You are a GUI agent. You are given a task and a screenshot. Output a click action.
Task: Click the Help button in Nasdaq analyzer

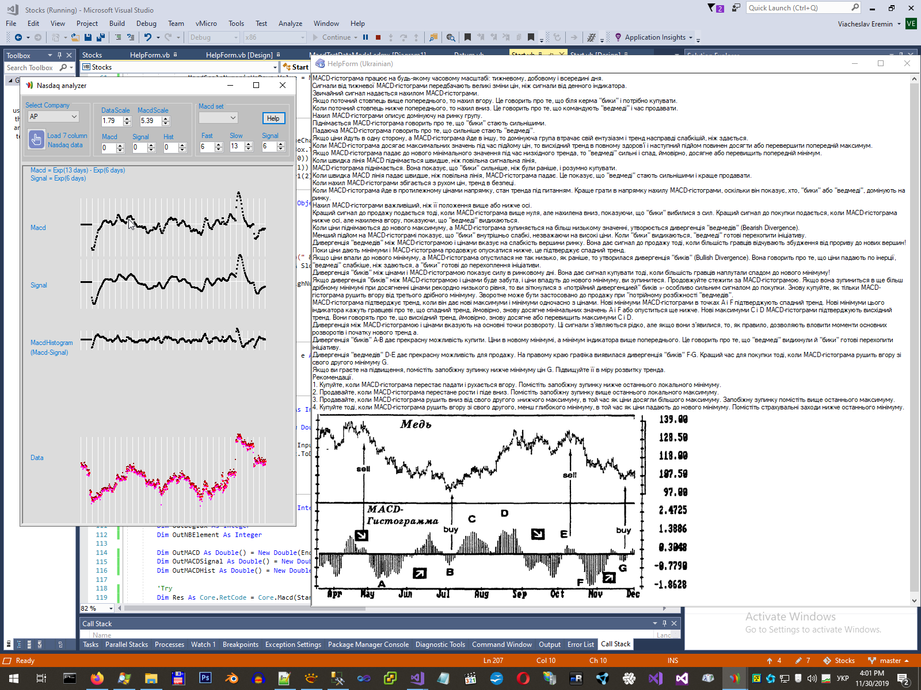pos(273,118)
